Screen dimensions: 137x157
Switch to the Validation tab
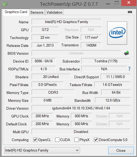click(x=54, y=12)
